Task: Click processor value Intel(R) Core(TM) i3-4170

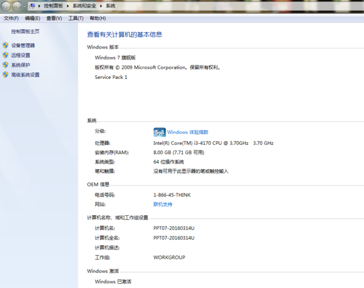Action: click(x=213, y=143)
